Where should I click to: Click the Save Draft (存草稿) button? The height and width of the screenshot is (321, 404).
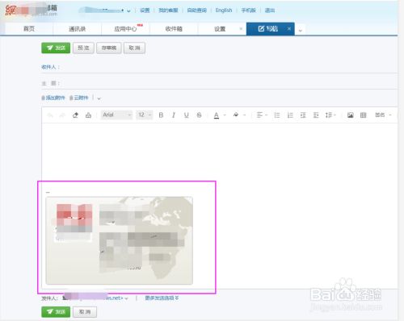click(109, 48)
